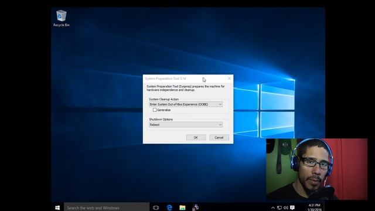Open the Recycle Bin desktop icon

61,18
